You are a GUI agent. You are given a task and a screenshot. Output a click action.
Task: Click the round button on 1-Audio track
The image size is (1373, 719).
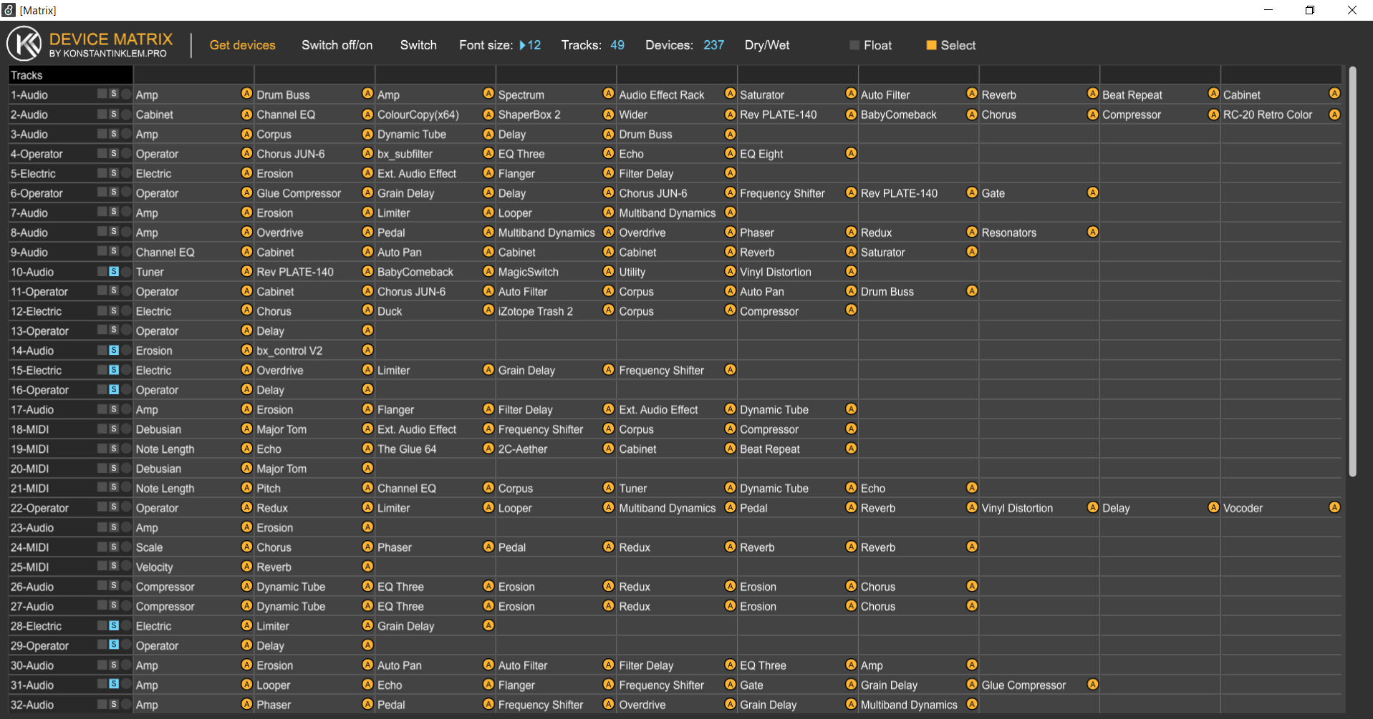126,94
